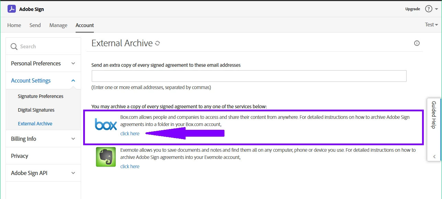Click the info icon on External Archive page
The image size is (442, 199).
(417, 43)
